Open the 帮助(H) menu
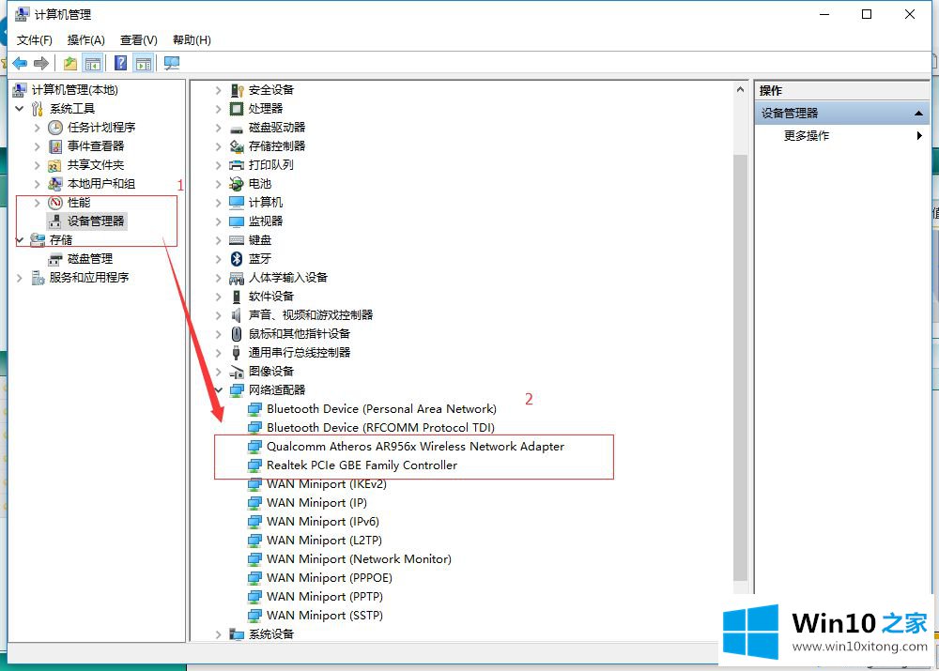Screen dimensions: 939x671 pyautogui.click(x=192, y=40)
